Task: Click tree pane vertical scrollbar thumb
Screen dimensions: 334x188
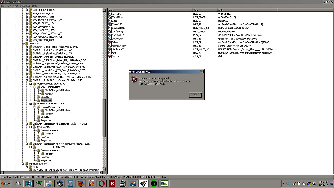Action: click(104, 118)
